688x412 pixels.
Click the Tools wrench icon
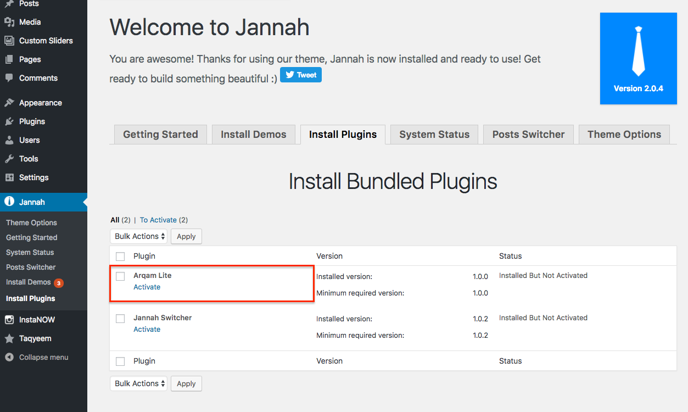[x=9, y=159]
